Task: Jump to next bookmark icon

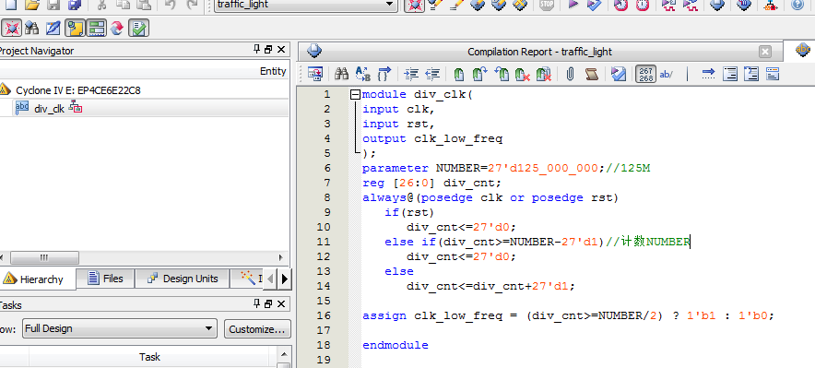Action: pyautogui.click(x=479, y=74)
